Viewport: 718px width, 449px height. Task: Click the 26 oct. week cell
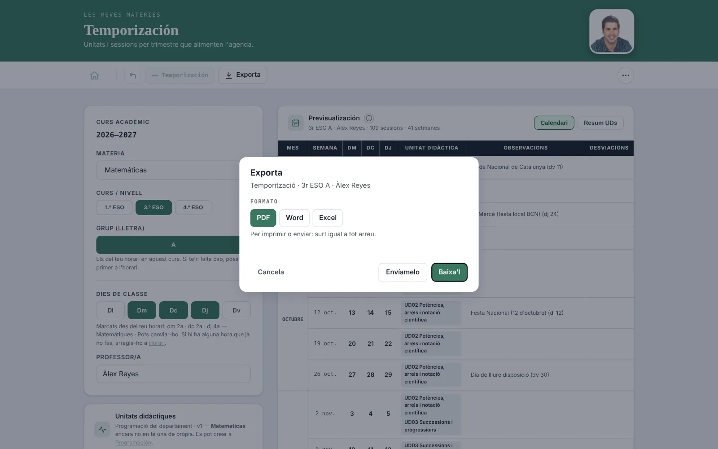click(325, 374)
